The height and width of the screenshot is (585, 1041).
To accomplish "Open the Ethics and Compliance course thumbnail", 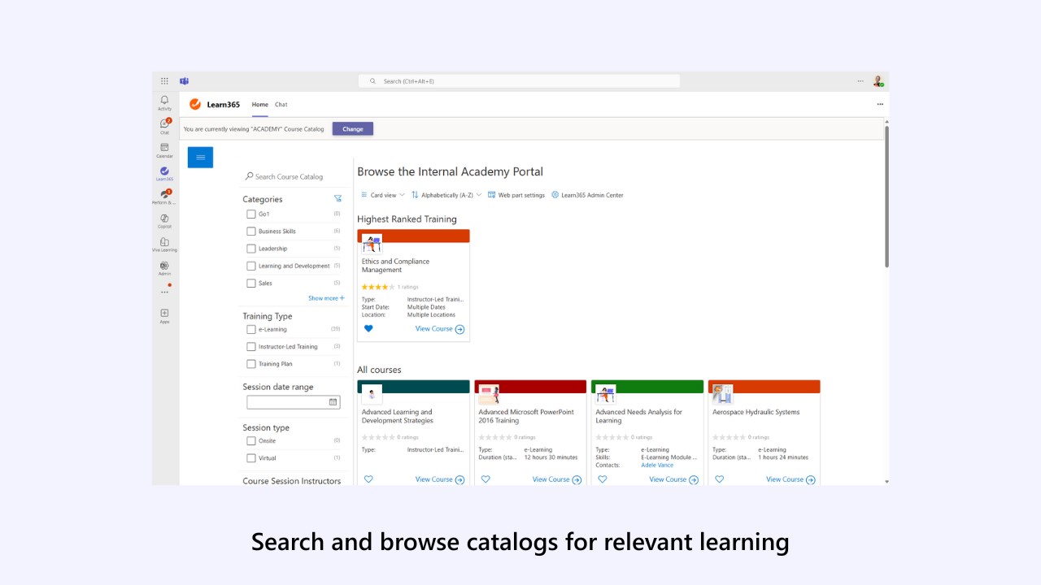I will tap(372, 243).
